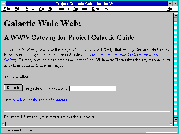The image size is (179, 134).
Task: Open the Options menu
Action: [x=80, y=9]
